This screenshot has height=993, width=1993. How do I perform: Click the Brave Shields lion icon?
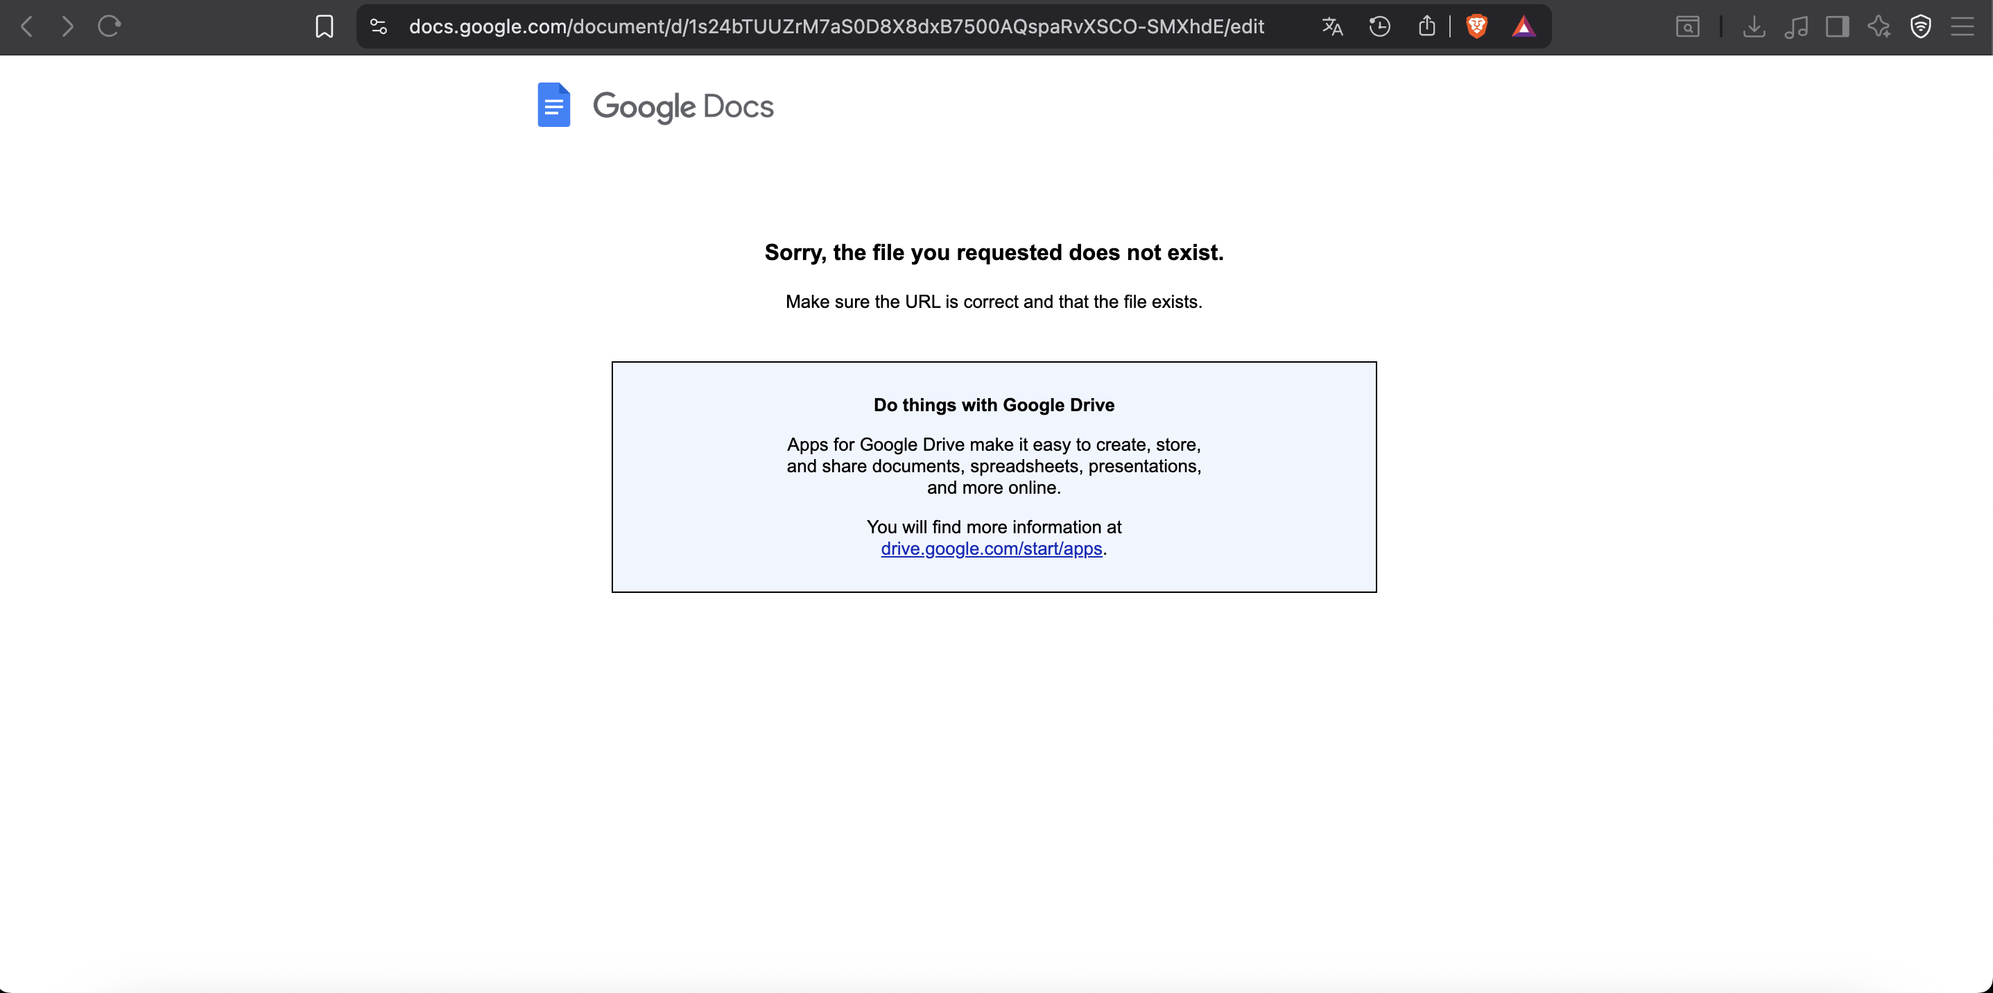click(x=1476, y=26)
